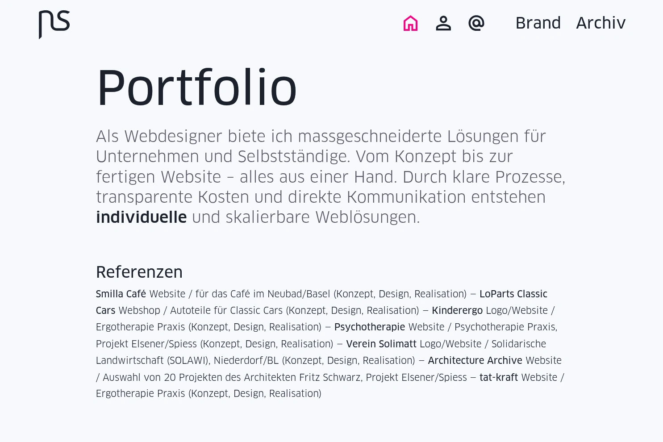
Task: Open the Brand page
Action: click(538, 23)
